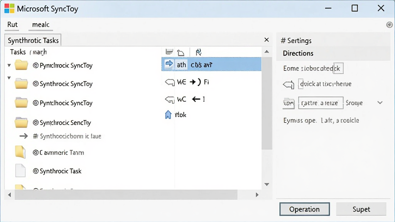Click the Synthrocic SyncToy folder icon
This screenshot has height=222, width=395.
(x=21, y=83)
